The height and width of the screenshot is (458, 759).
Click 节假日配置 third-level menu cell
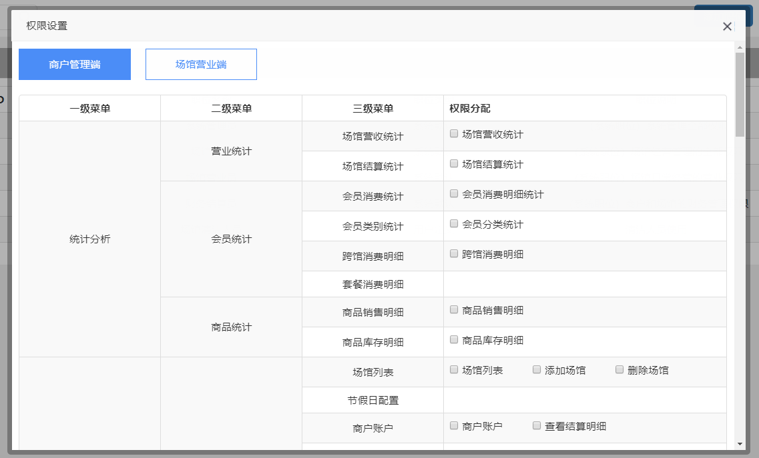tap(372, 401)
